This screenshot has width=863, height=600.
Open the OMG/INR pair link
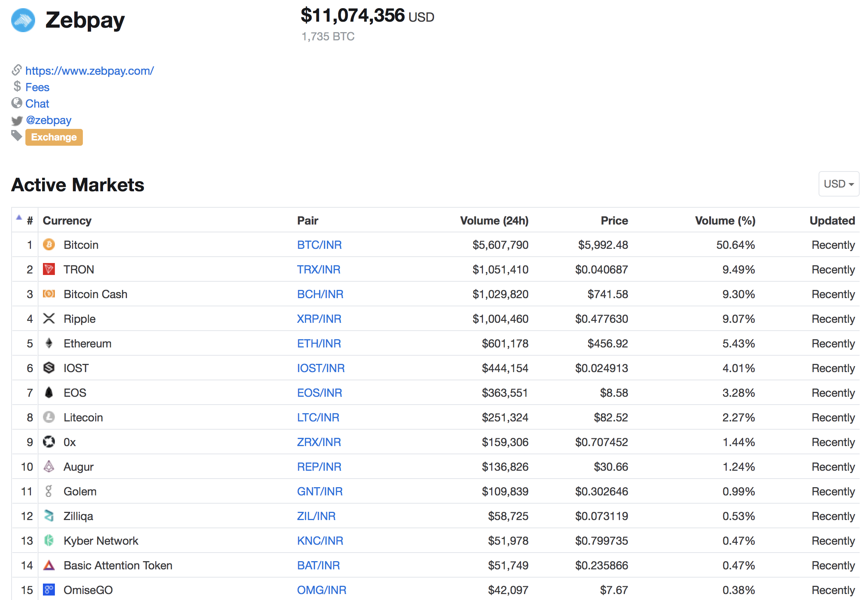(321, 590)
